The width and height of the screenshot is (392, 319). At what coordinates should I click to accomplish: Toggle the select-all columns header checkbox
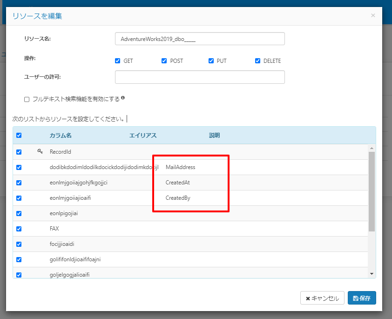tap(19, 135)
